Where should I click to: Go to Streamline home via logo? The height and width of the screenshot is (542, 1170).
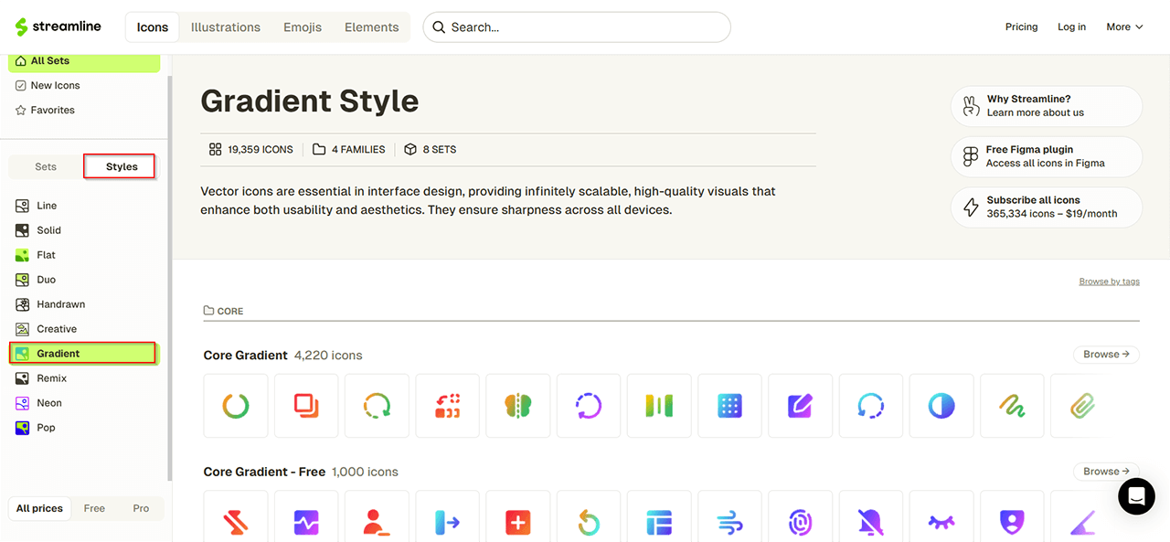[58, 27]
